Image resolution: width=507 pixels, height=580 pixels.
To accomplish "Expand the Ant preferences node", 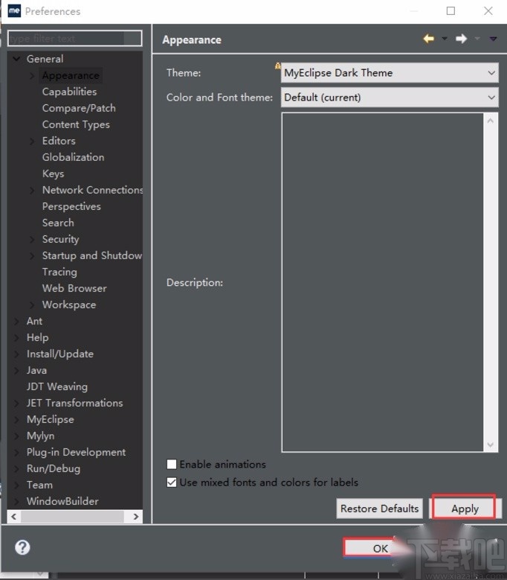I will 16,321.
